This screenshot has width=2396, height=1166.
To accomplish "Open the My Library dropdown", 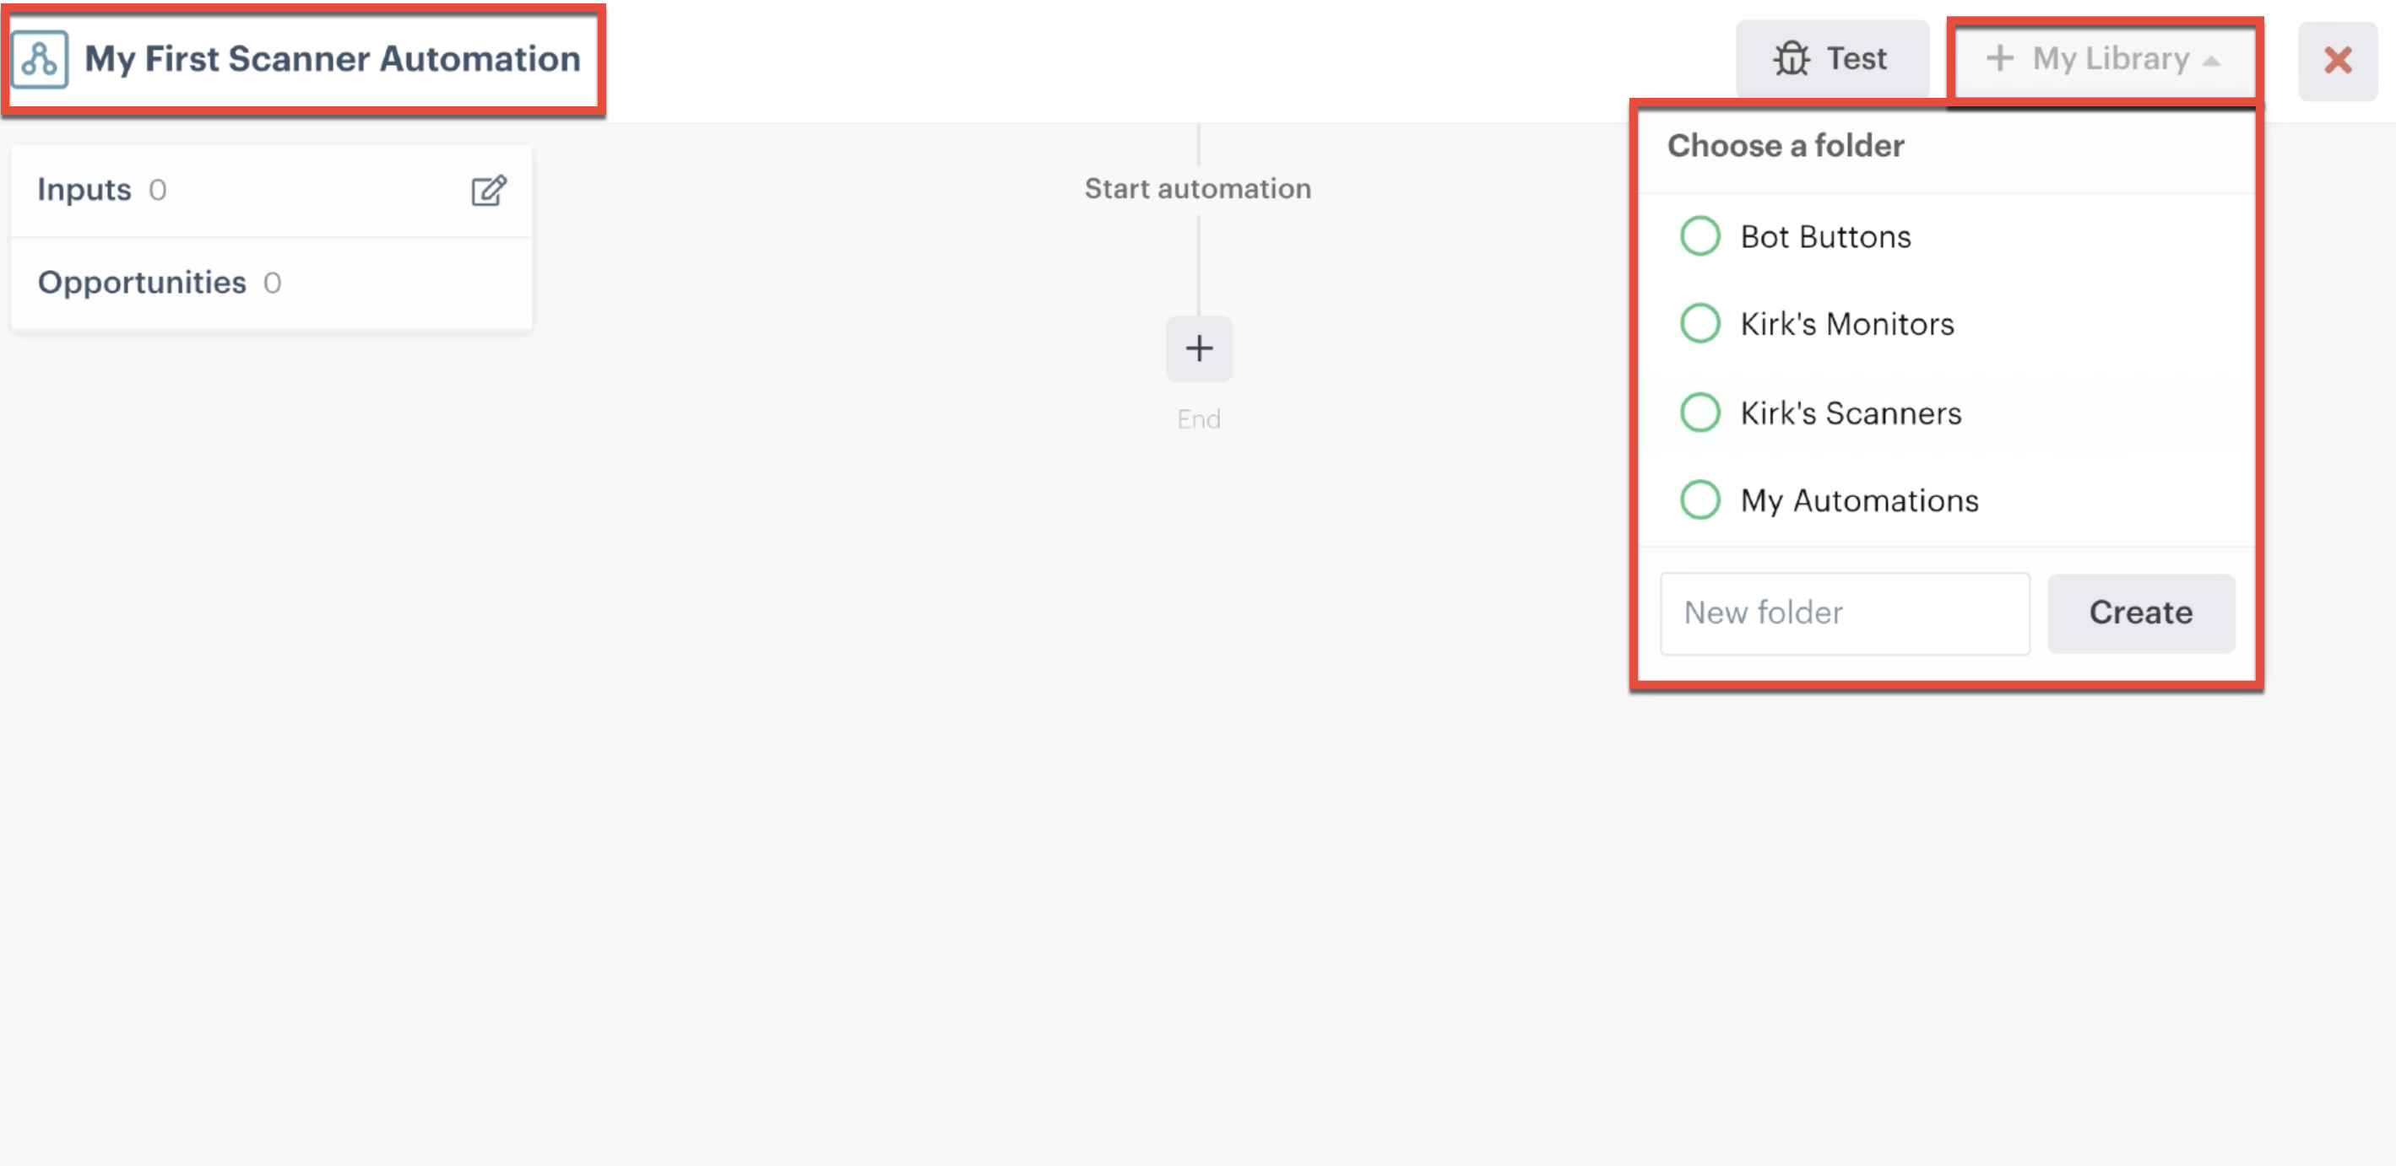I will [2104, 58].
